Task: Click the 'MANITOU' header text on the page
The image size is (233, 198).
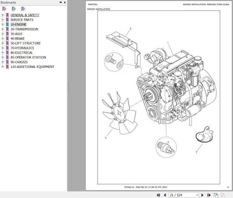Action: tap(92, 4)
